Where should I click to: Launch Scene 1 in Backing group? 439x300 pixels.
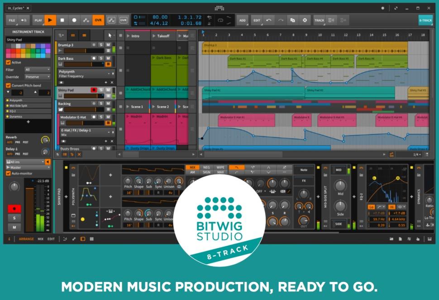point(128,107)
